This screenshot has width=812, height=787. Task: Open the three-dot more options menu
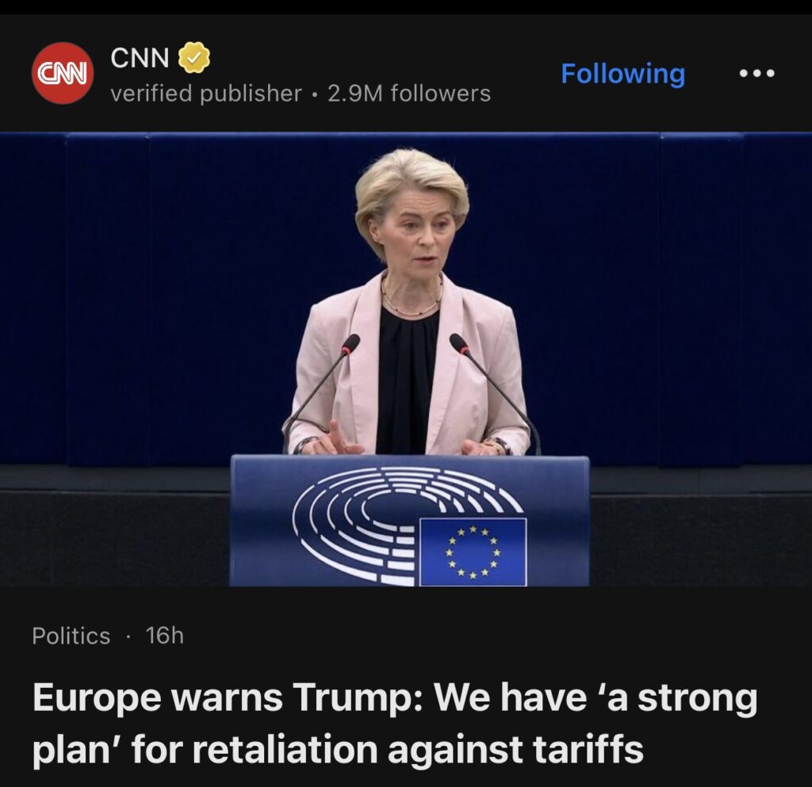click(x=756, y=74)
